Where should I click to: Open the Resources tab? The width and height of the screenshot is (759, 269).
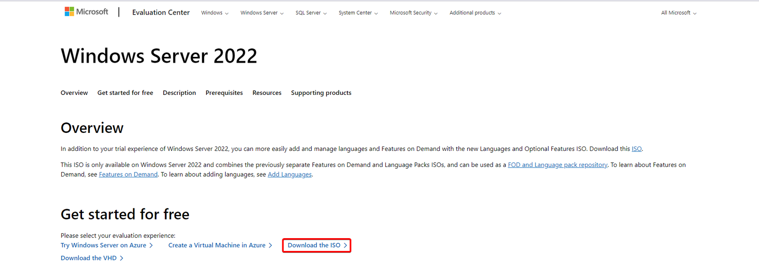tap(267, 93)
